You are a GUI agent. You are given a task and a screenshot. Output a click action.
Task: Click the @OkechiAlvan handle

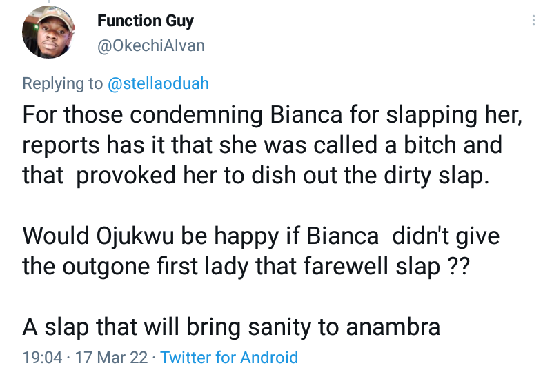(150, 45)
